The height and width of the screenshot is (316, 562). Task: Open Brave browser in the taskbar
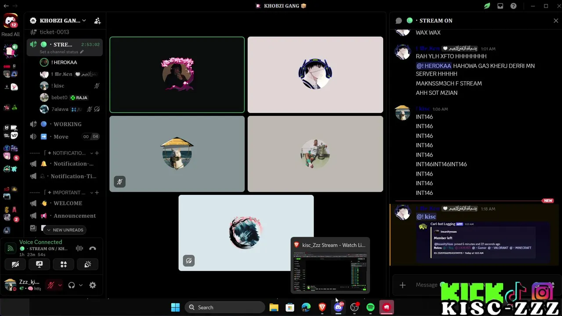click(322, 308)
